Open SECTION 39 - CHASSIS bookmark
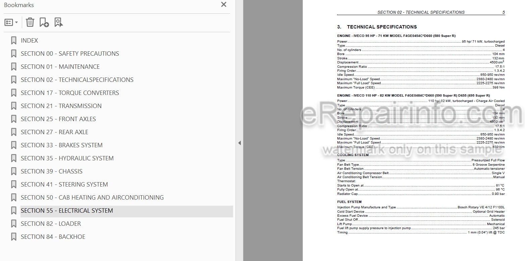Viewport: 525px width, 261px height. (x=52, y=171)
